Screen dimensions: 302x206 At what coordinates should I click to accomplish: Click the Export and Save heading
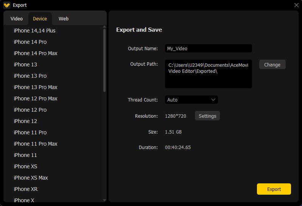139,30
